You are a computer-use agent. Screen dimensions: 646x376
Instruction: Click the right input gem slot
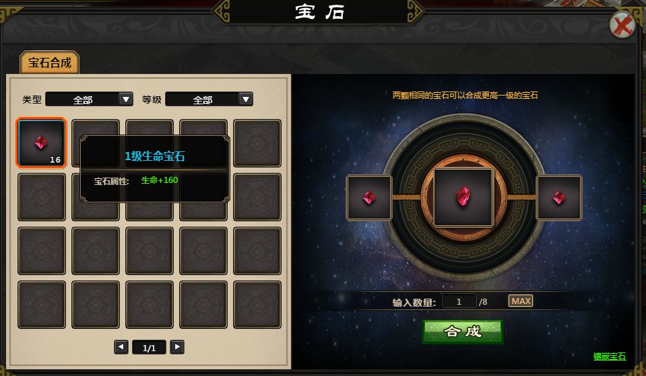click(x=559, y=198)
